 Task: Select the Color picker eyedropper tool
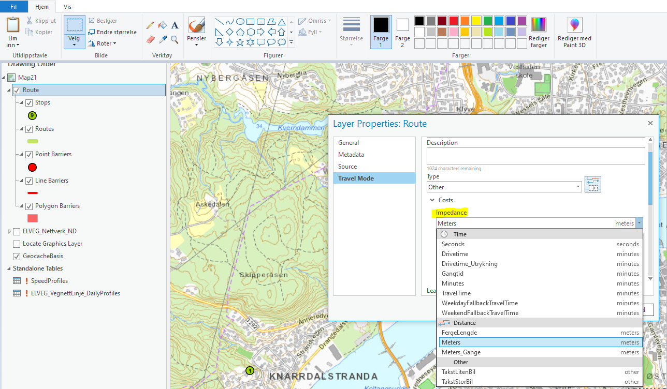[x=162, y=39]
